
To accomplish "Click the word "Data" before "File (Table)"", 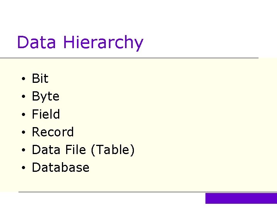I will (45, 149).
